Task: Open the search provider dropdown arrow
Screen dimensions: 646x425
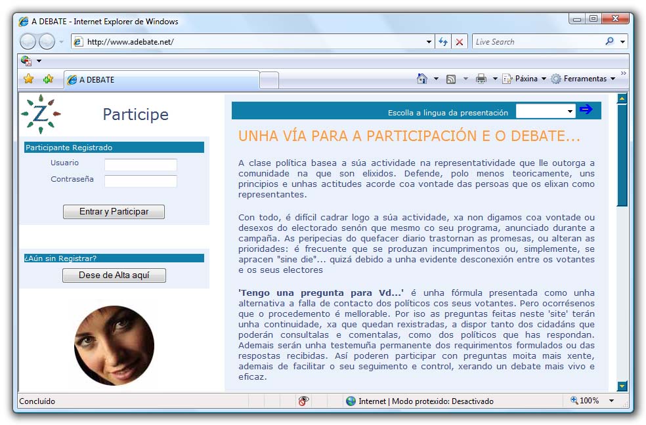Action: (623, 41)
